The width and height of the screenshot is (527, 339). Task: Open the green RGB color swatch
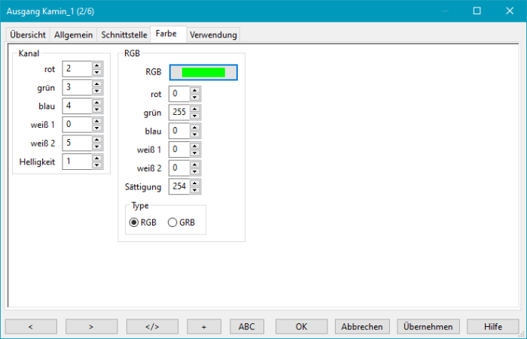203,72
